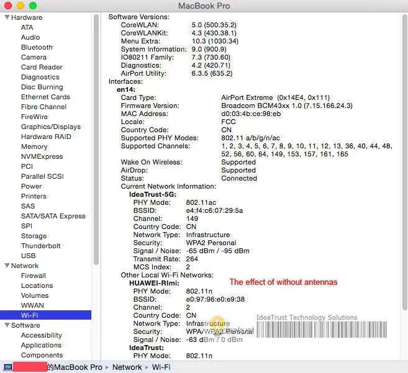Open Card Reader information
Screen dimensions: 408x373
point(42,67)
